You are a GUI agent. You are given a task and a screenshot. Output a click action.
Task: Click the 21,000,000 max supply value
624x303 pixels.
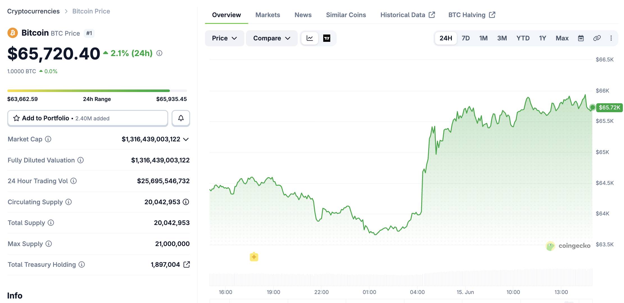[x=172, y=244]
